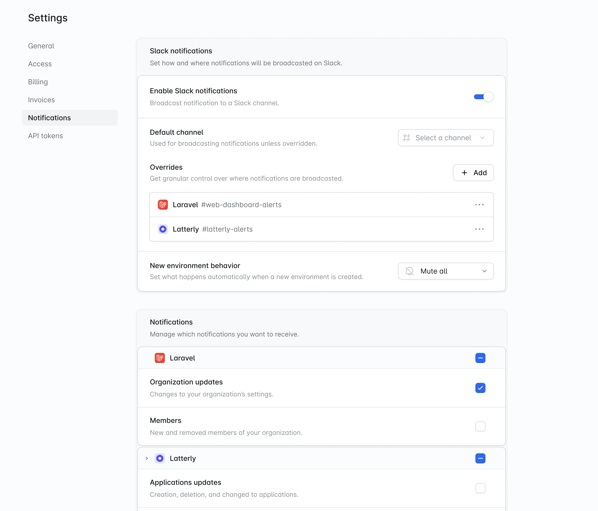Click the muted bell icon
598x511 pixels.
[409, 271]
